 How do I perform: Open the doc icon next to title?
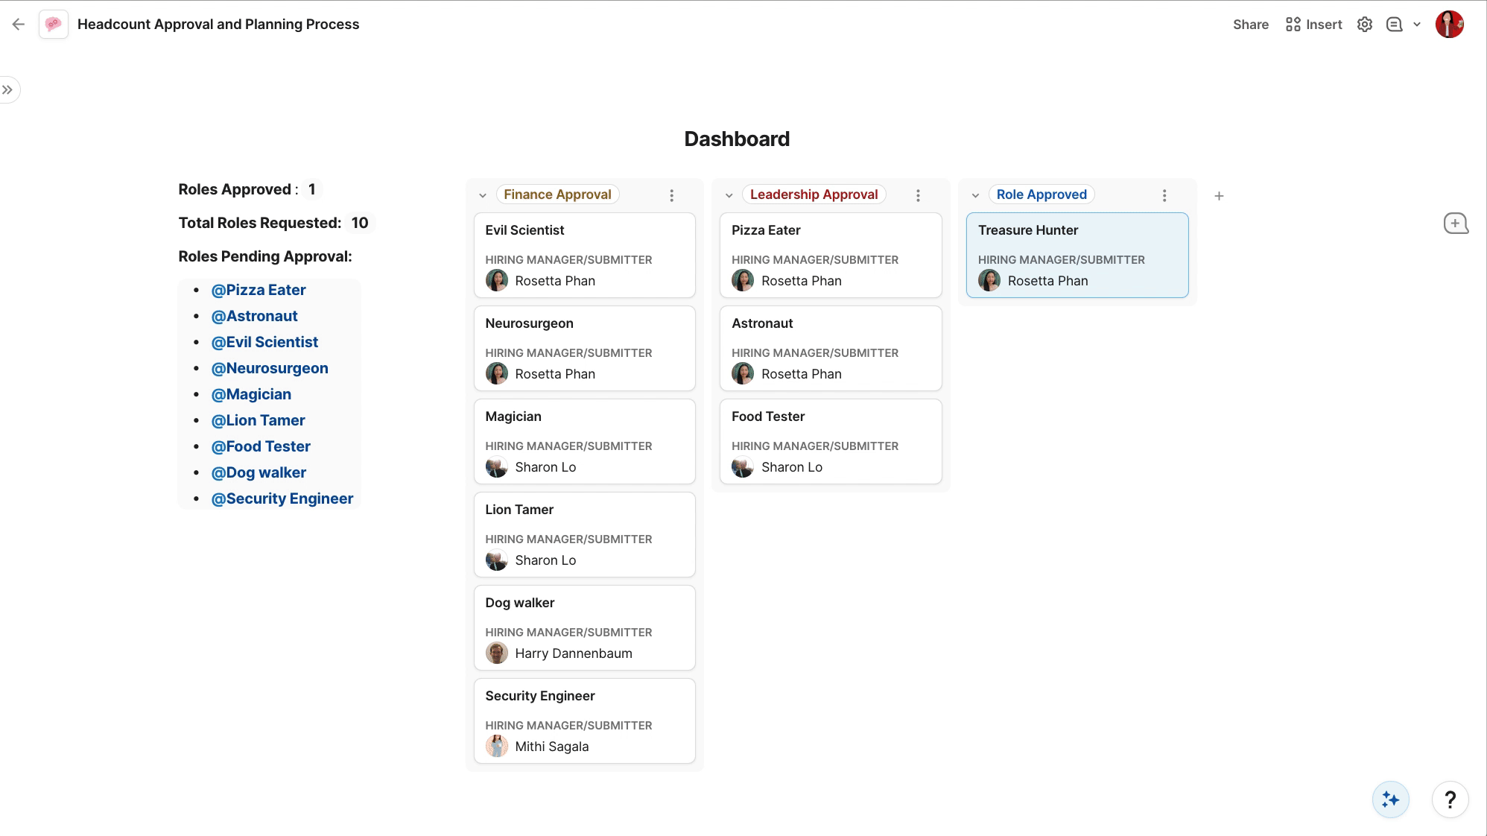[53, 25]
